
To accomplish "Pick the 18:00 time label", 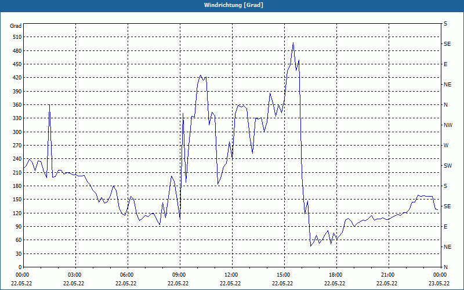I will (335, 275).
